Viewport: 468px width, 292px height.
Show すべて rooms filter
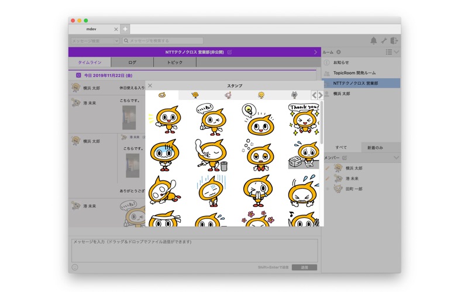[x=341, y=148]
